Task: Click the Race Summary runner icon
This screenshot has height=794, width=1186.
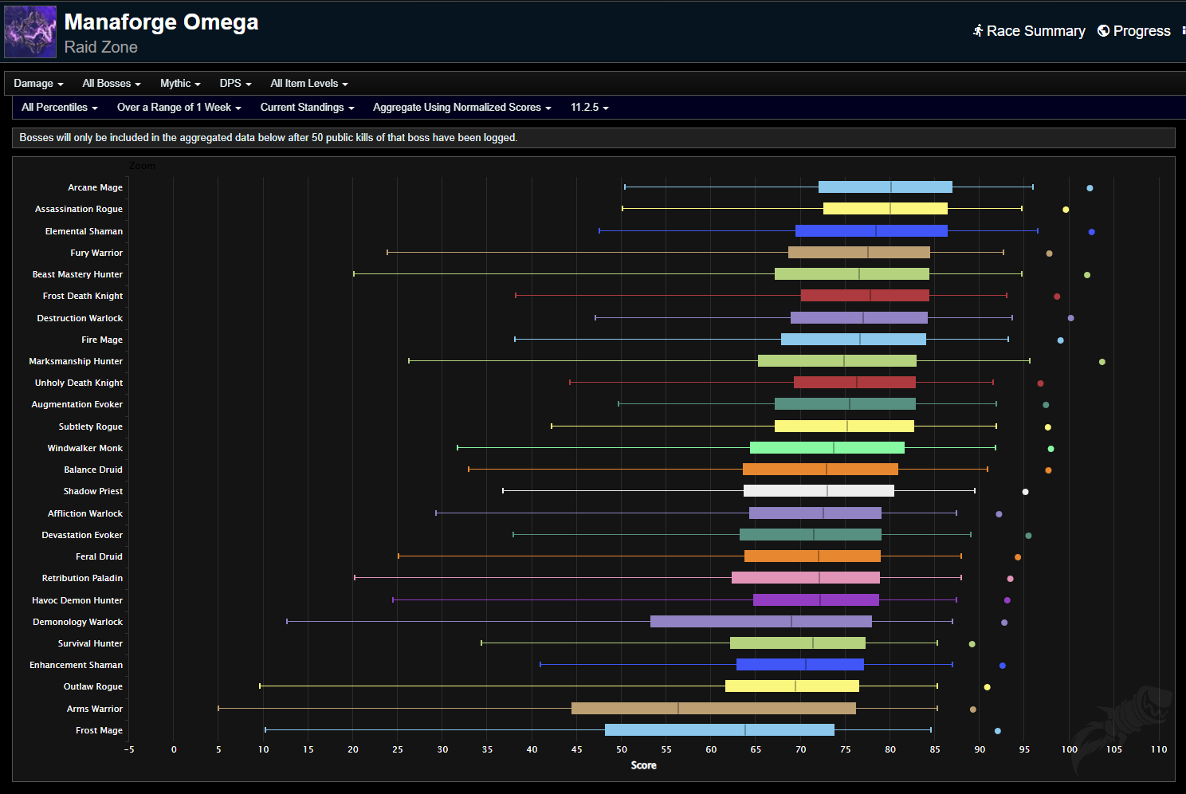Action: 978,30
